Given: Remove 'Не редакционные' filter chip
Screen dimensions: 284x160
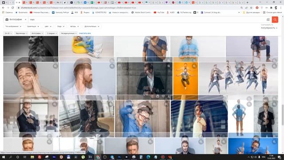Looking at the screenshot, I should point(76,33).
